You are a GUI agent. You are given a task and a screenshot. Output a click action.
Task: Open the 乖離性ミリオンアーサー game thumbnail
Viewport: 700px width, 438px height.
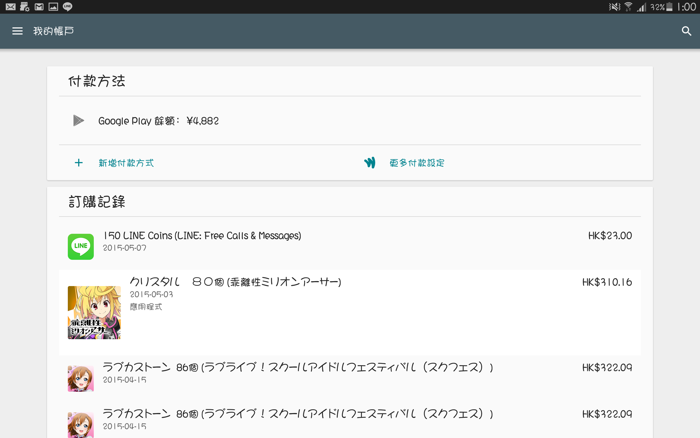[x=94, y=313]
